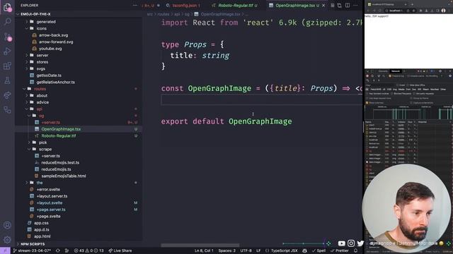Click the remote window indicator in status bar
This screenshot has width=453, height=254.
point(5,250)
